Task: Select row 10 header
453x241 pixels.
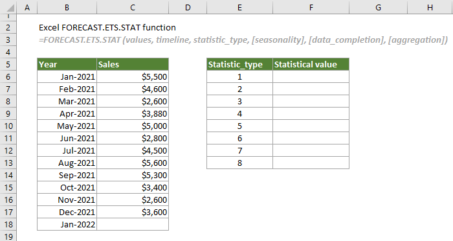Action: (8, 126)
